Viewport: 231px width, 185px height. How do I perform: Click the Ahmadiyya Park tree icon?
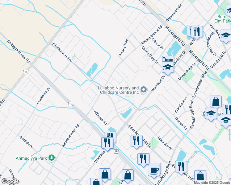52,158
